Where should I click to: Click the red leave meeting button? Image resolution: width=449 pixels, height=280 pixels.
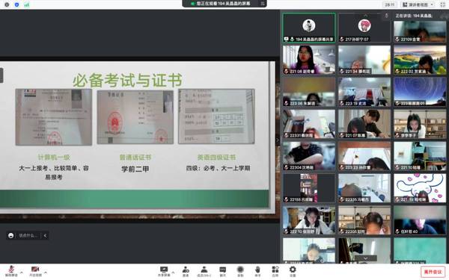coord(433,272)
